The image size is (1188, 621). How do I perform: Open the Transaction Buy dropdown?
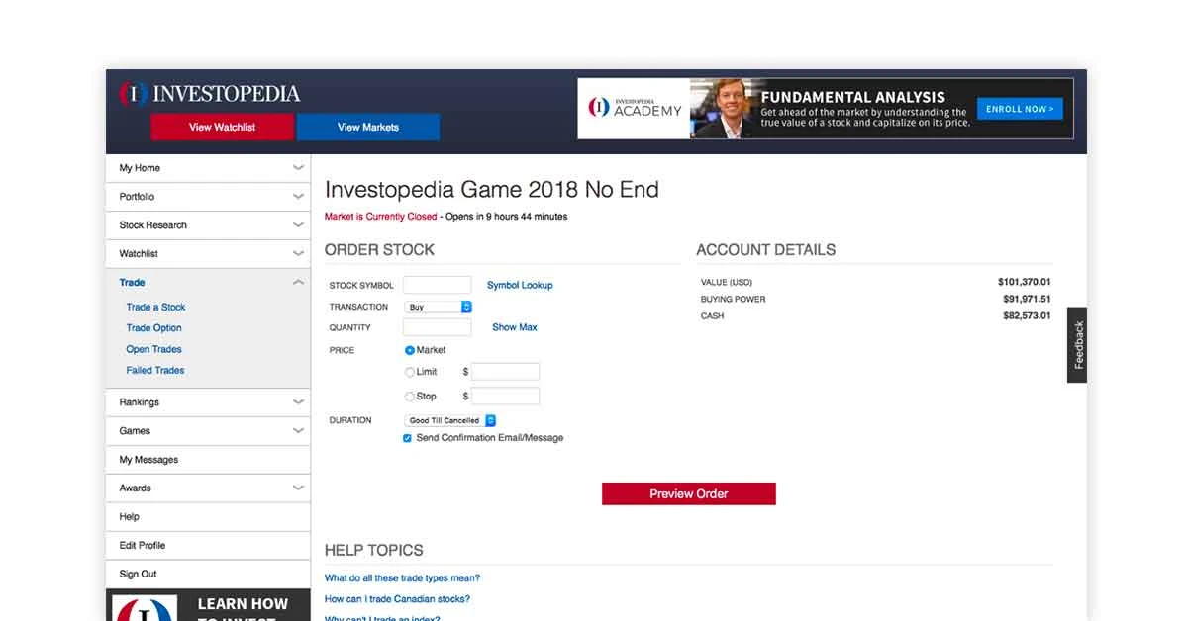click(439, 307)
